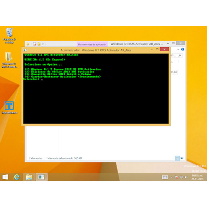207x207 pixels.
Task: Open the taskbar clock and date
Action: 197,177
